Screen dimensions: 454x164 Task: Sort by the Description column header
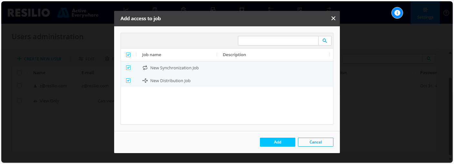234,55
